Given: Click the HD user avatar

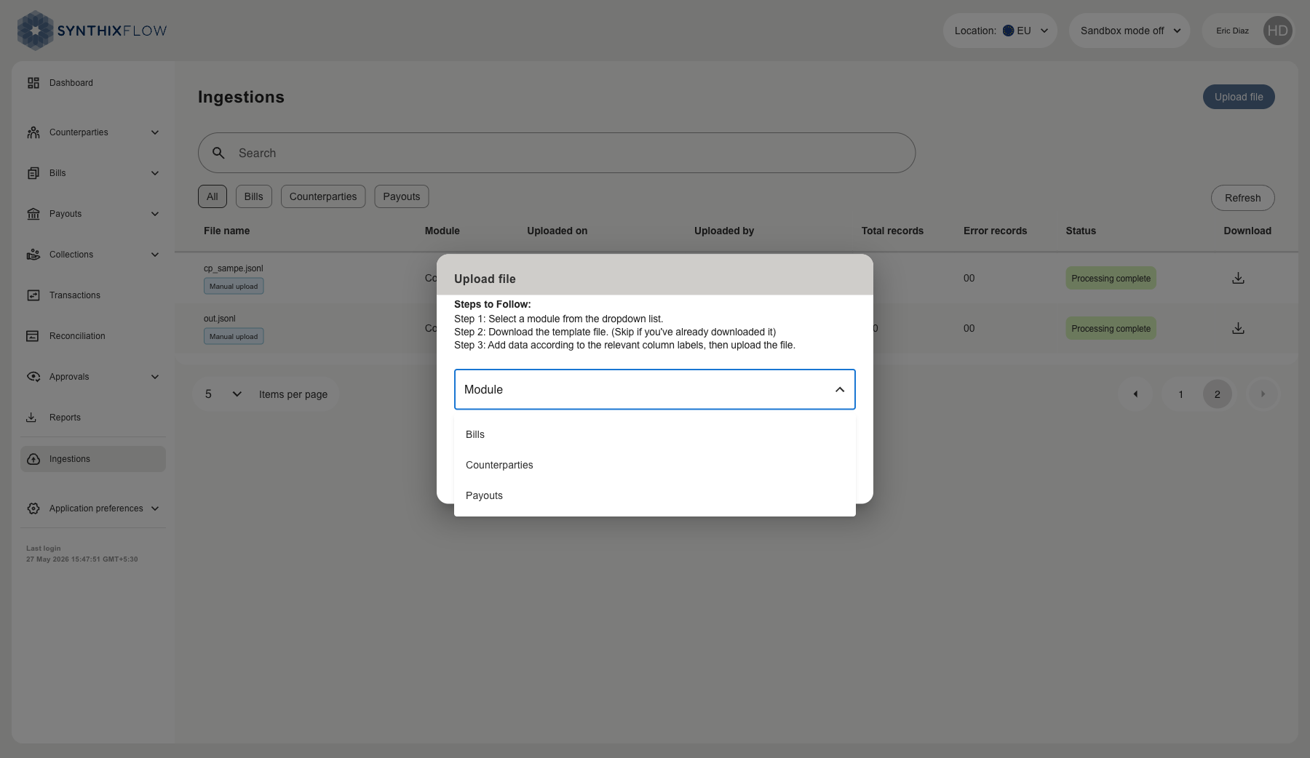Looking at the screenshot, I should tap(1277, 31).
